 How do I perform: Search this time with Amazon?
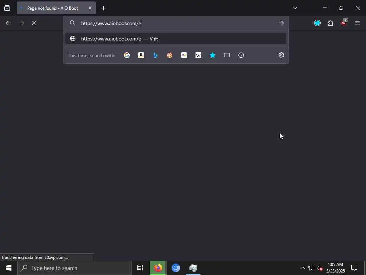coord(141,55)
